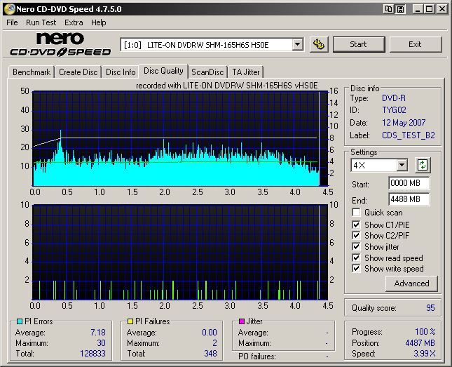This screenshot has height=367, width=452.
Task: Uncheck Show C1/PIE option
Action: pyautogui.click(x=357, y=225)
